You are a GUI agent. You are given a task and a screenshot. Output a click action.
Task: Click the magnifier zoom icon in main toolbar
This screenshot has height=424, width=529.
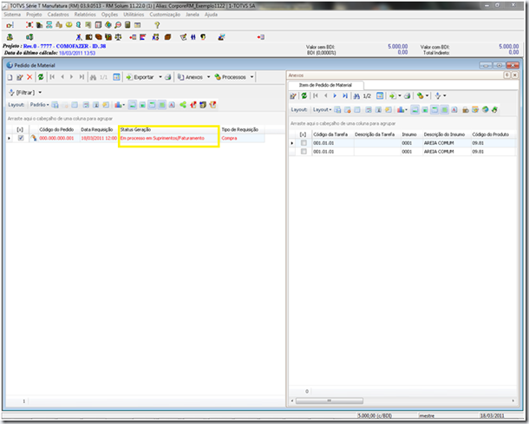click(118, 25)
